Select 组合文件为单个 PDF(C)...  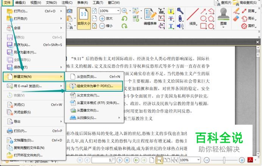[94, 86]
